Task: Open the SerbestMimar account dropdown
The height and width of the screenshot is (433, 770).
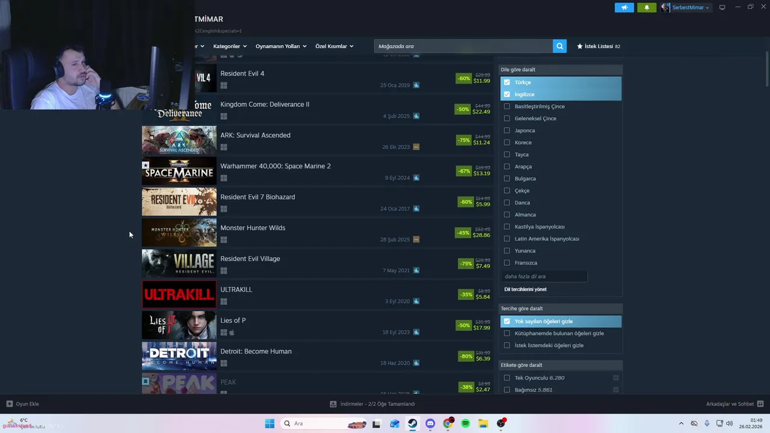Action: click(685, 8)
